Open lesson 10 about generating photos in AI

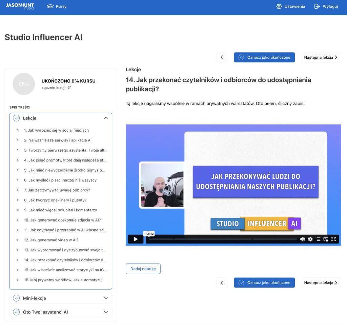(x=62, y=220)
